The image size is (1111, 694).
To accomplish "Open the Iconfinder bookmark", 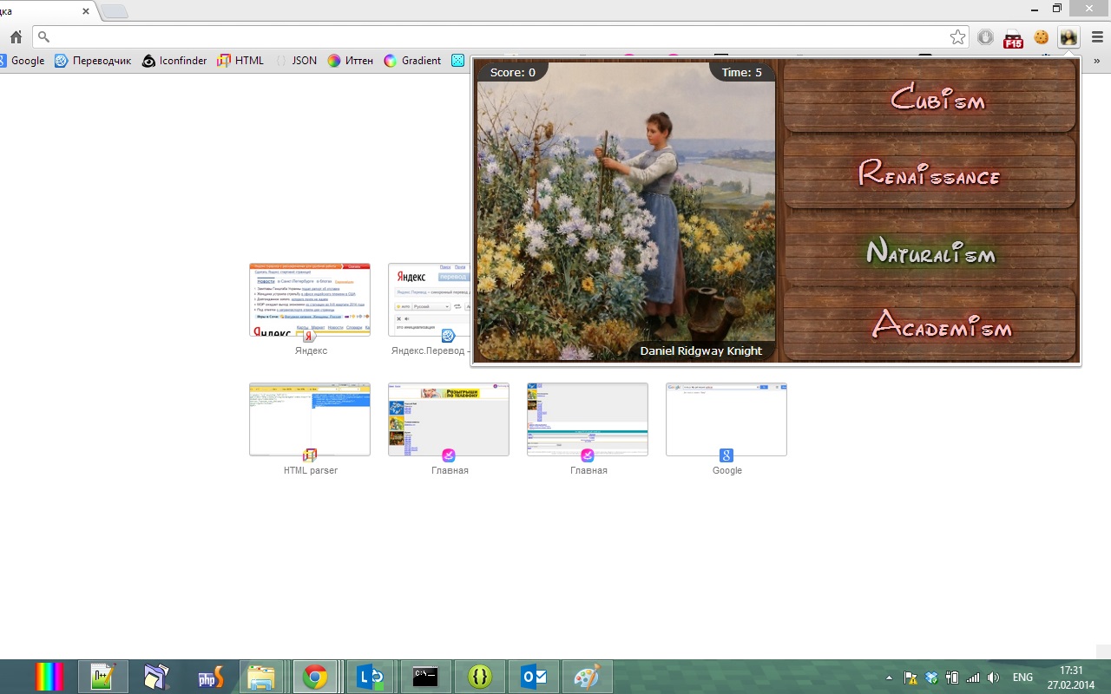I will (x=174, y=61).
